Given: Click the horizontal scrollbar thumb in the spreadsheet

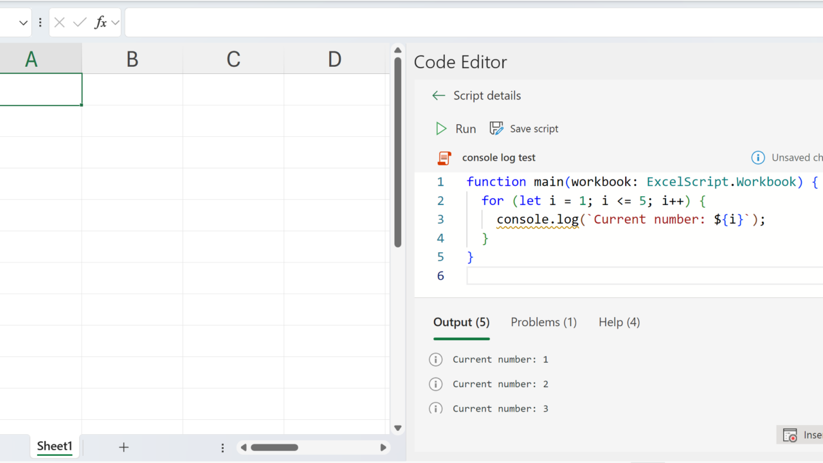Looking at the screenshot, I should tap(274, 448).
